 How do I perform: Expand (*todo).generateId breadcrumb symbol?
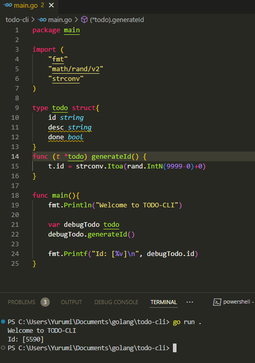(x=116, y=19)
